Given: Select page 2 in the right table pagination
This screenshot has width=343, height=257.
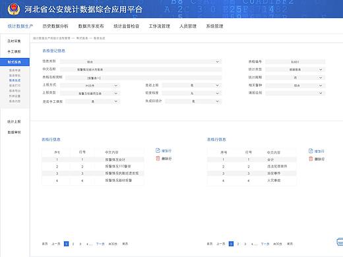Looking at the screenshot, I should [x=238, y=244].
